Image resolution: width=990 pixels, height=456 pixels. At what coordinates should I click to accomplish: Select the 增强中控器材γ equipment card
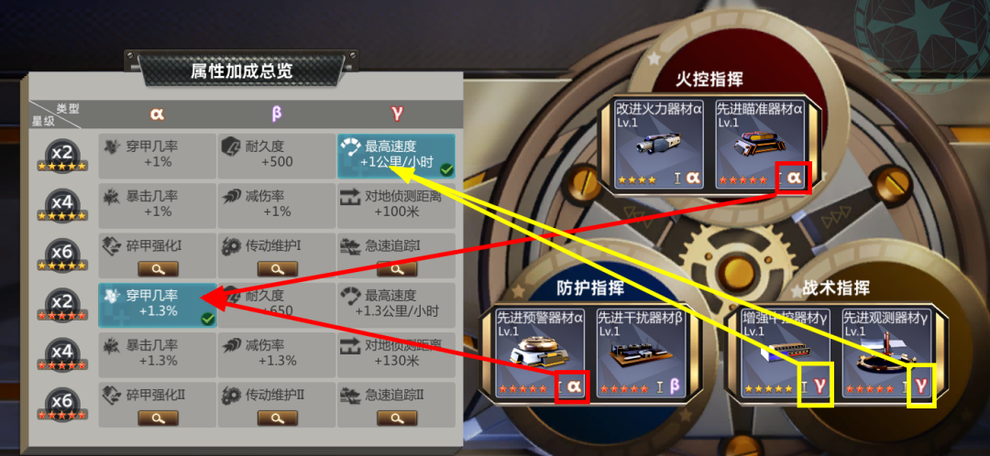coord(786,352)
